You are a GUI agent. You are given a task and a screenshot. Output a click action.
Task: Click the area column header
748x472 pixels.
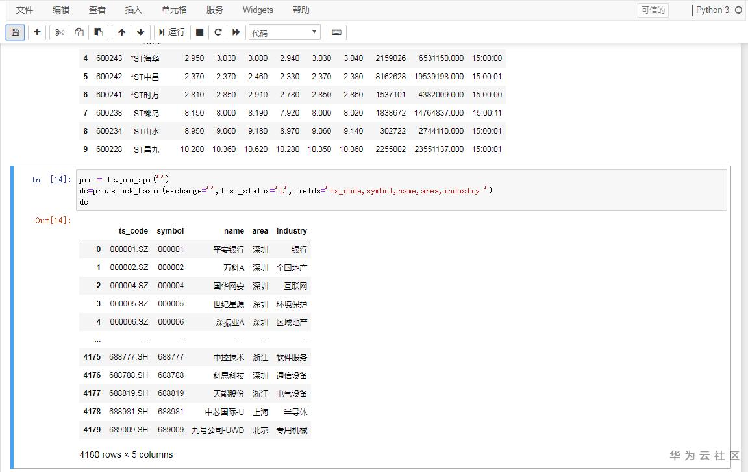(260, 230)
